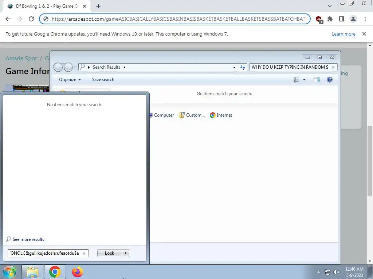Click Save search in Explorer toolbar

pyautogui.click(x=103, y=80)
